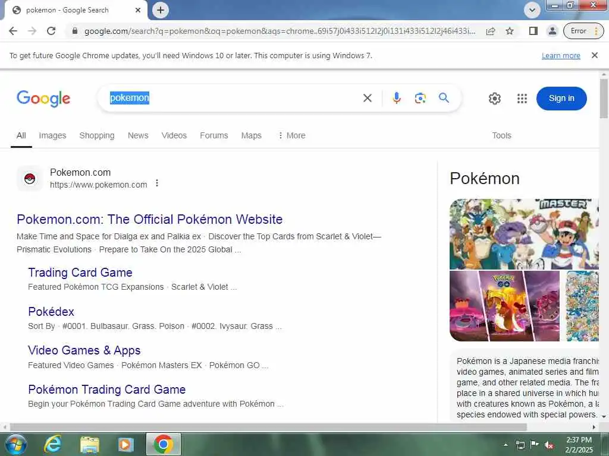Open Windows Media Player in taskbar
The width and height of the screenshot is (609, 456).
tap(126, 445)
